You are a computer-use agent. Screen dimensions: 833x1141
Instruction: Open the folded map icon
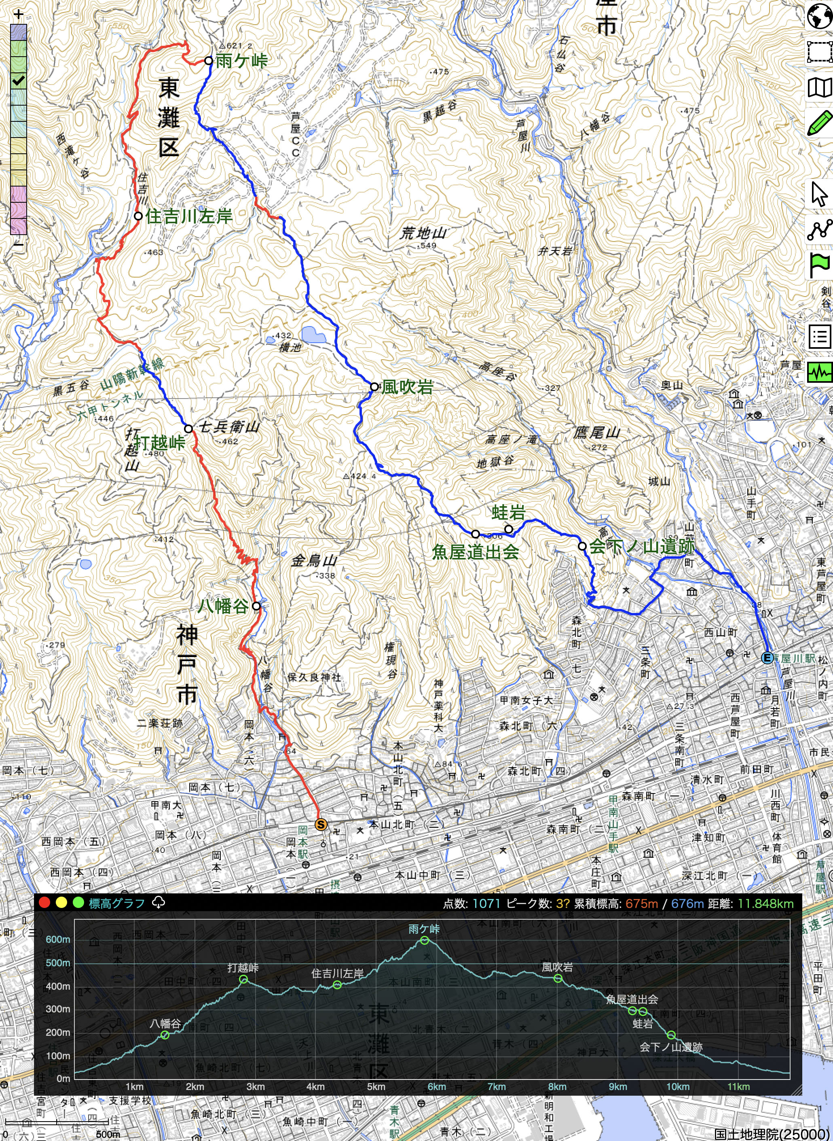tap(819, 87)
